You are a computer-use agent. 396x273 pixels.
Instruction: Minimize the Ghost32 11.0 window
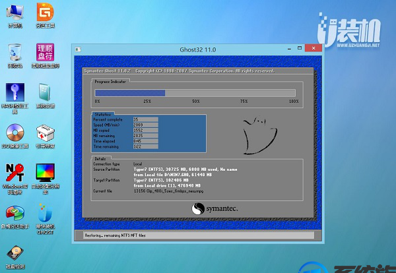tap(290, 49)
